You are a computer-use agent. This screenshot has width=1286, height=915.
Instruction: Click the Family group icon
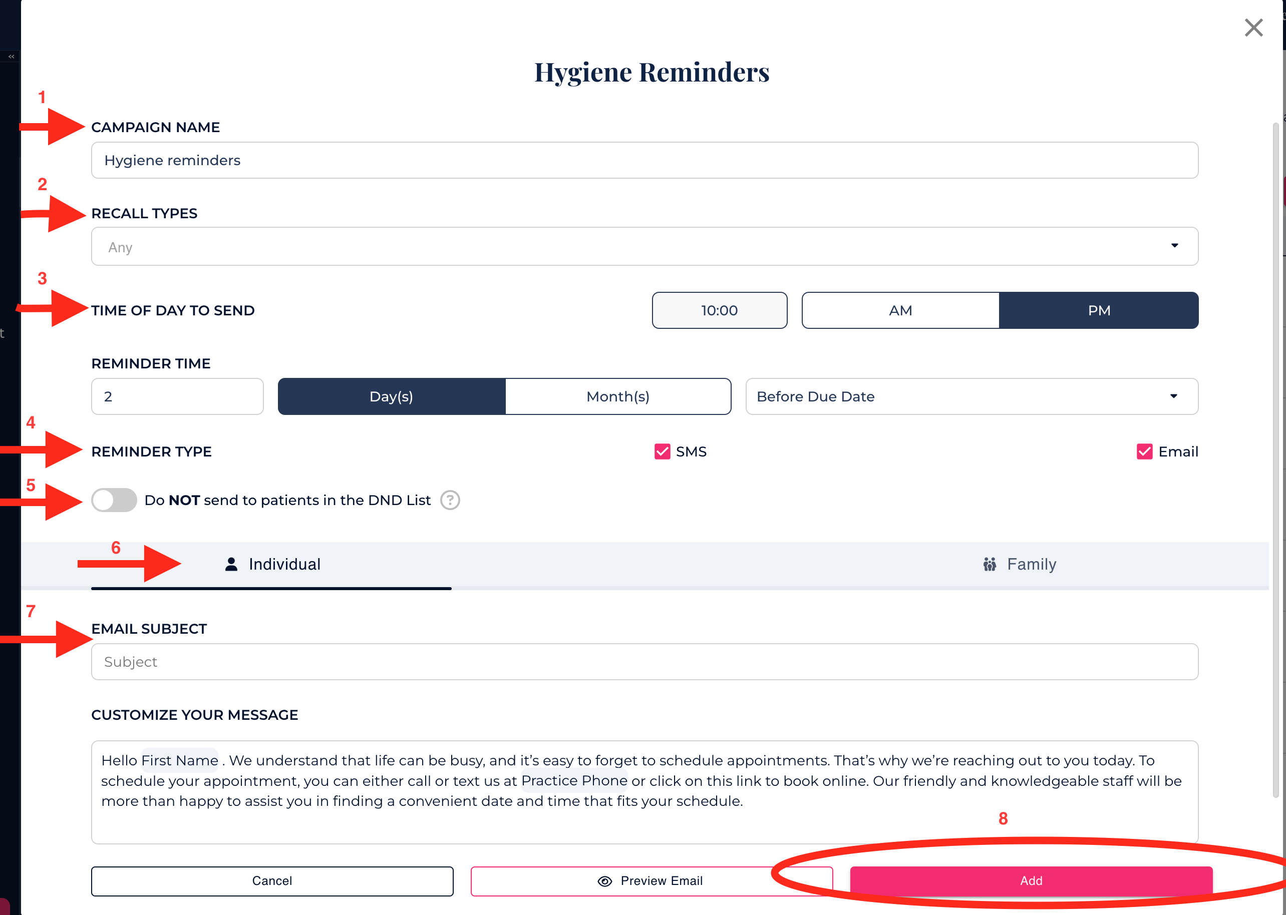pyautogui.click(x=989, y=564)
